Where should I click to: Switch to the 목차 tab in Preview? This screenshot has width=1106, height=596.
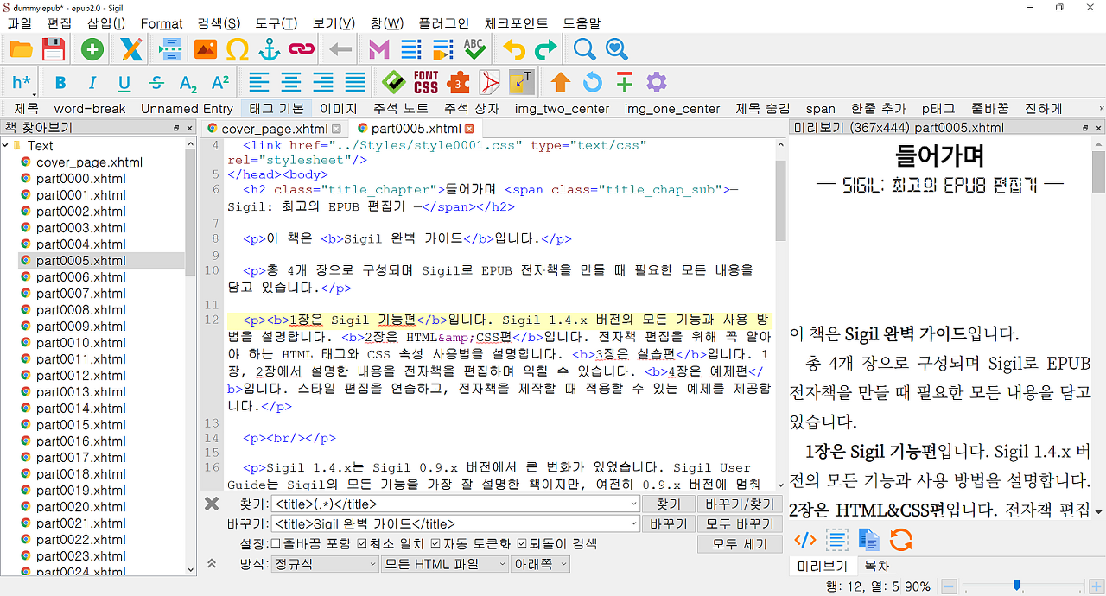coord(876,567)
